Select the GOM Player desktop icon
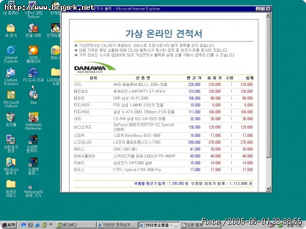 click(34, 54)
